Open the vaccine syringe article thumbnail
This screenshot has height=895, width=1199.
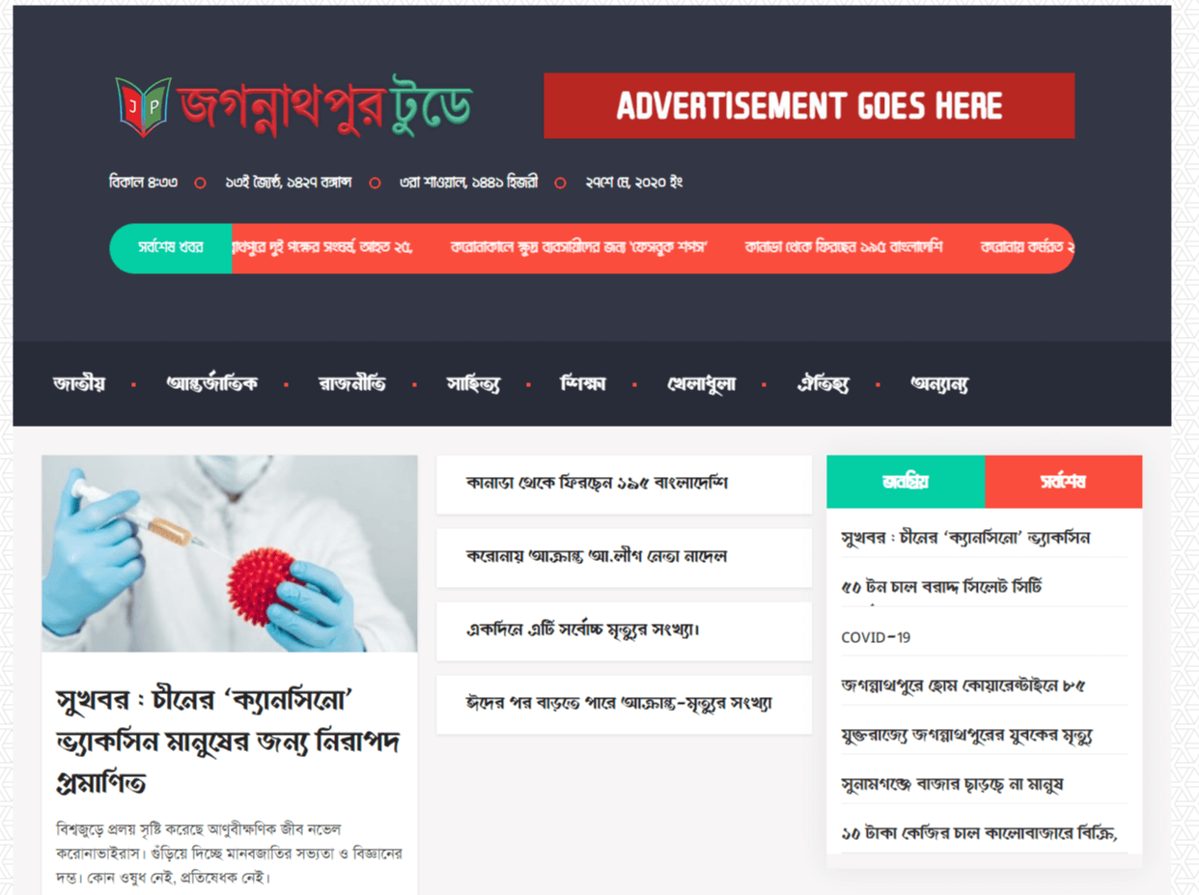click(230, 554)
